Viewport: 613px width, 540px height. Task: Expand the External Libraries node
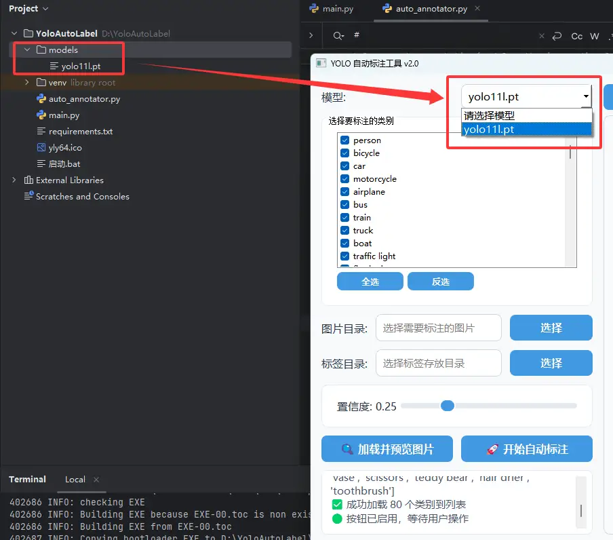[x=14, y=180]
